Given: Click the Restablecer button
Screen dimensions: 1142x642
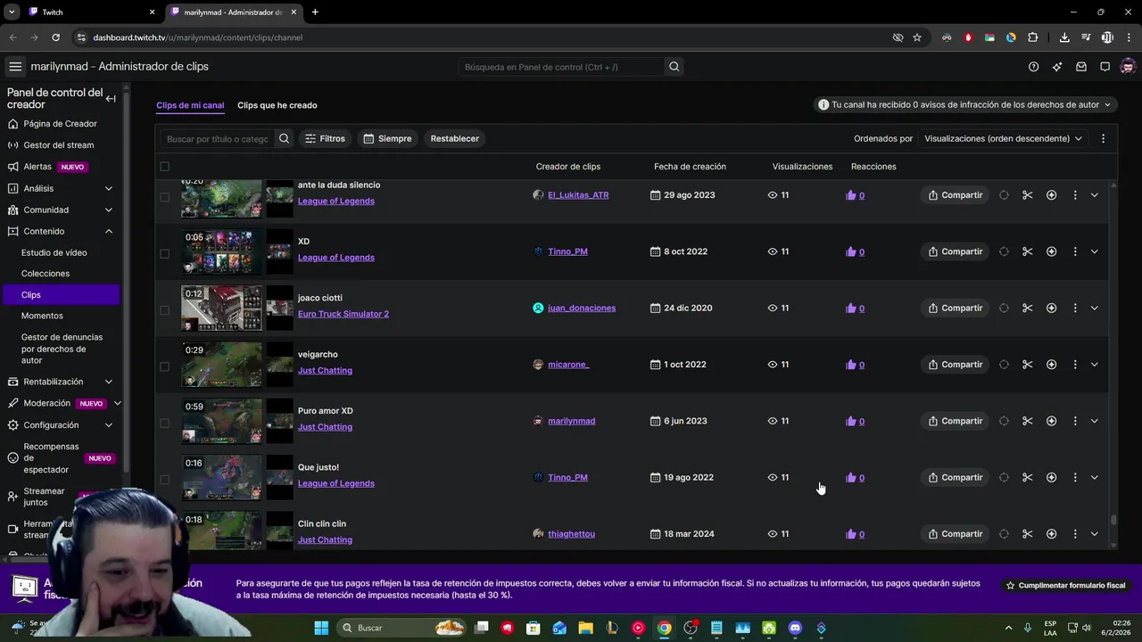Looking at the screenshot, I should [455, 139].
